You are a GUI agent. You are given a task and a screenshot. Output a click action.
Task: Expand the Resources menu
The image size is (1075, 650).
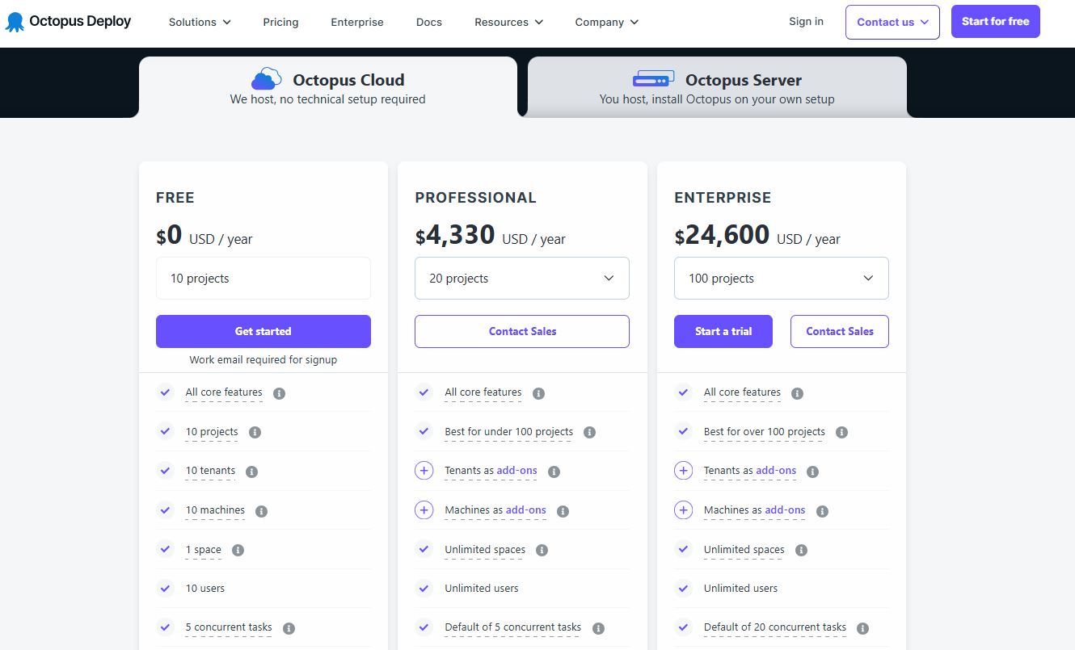[508, 22]
